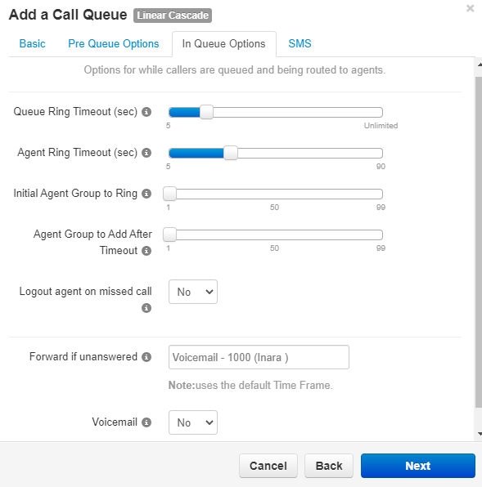This screenshot has height=487, width=482.
Task: Click the Next button
Action: 418,466
